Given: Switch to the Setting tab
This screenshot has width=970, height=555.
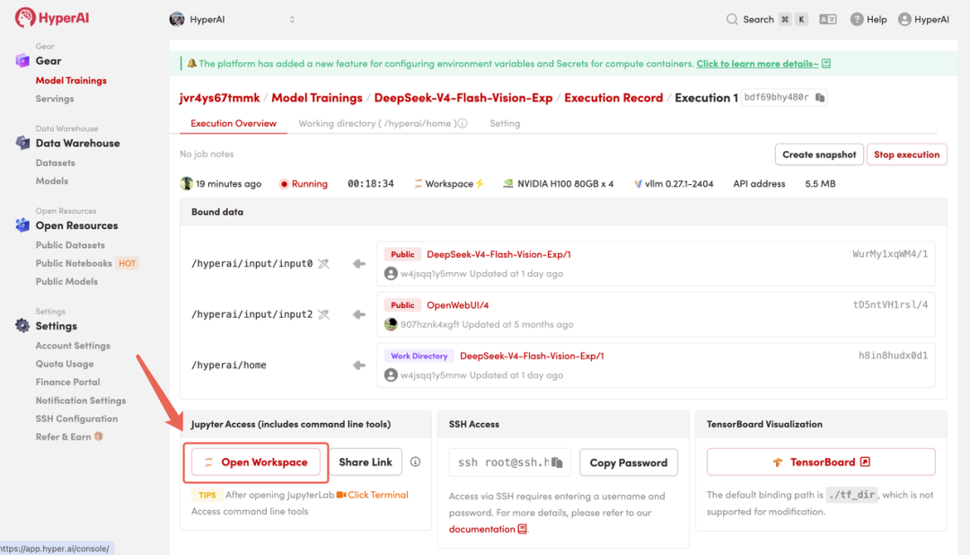Looking at the screenshot, I should 505,123.
